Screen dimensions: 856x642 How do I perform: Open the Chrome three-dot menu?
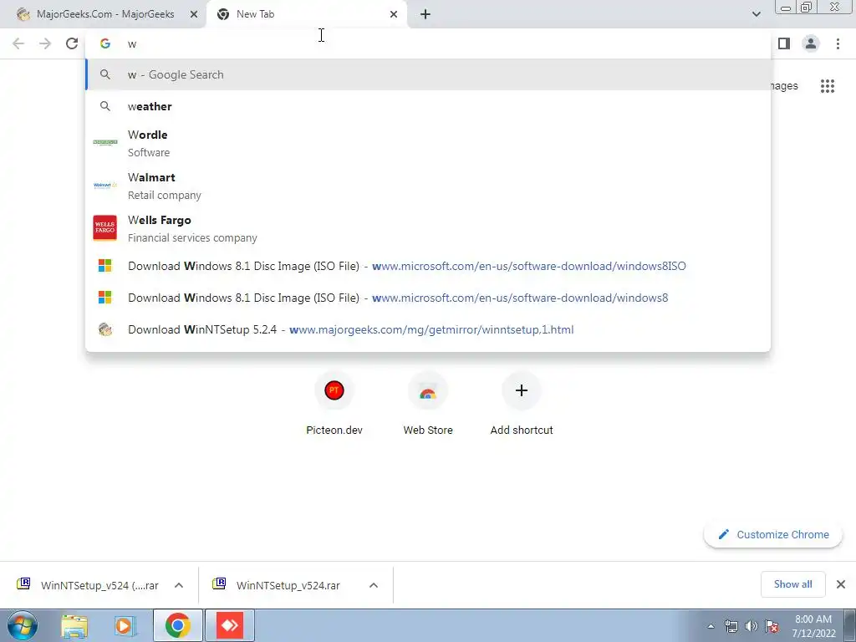click(838, 43)
